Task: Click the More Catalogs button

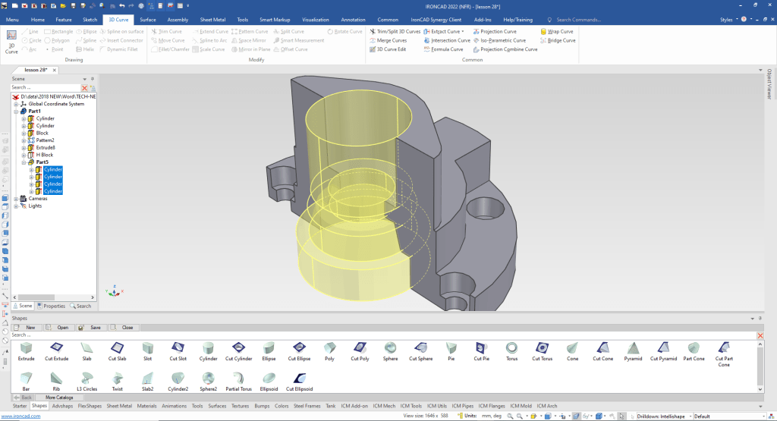Action: [59, 397]
